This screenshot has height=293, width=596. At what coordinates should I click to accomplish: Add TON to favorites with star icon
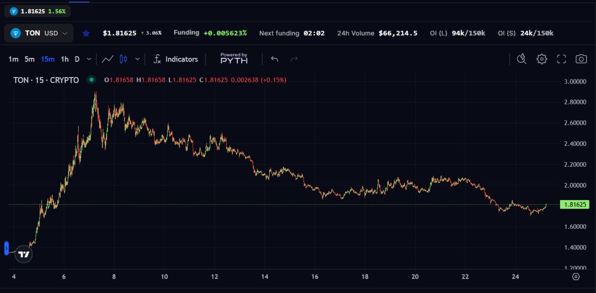[x=86, y=33]
